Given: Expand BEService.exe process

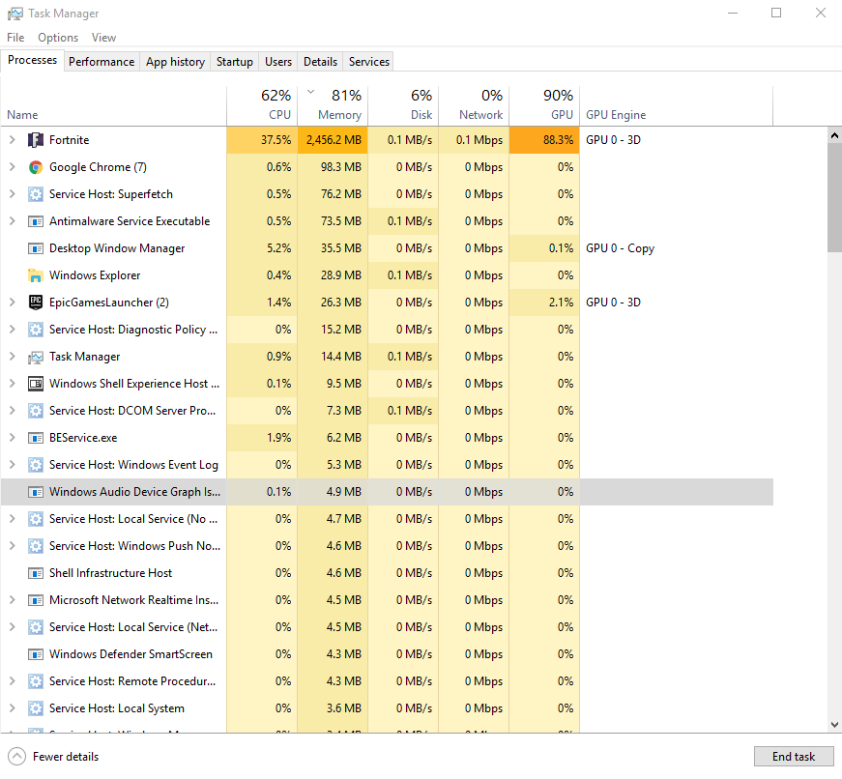Looking at the screenshot, I should (x=12, y=438).
